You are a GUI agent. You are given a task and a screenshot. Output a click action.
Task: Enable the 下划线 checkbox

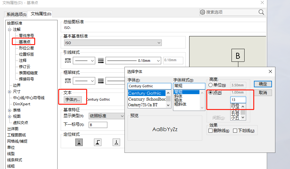pos(235,131)
